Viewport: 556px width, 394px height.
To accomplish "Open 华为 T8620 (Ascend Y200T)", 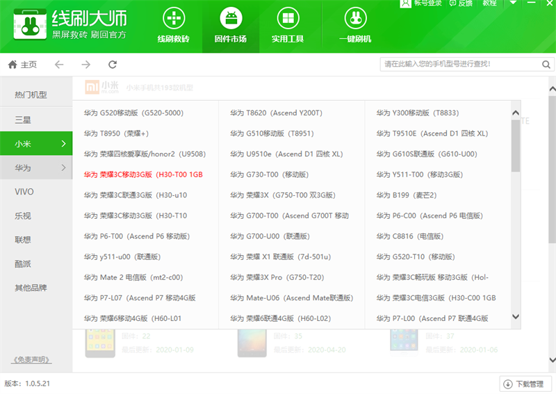I will (276, 113).
